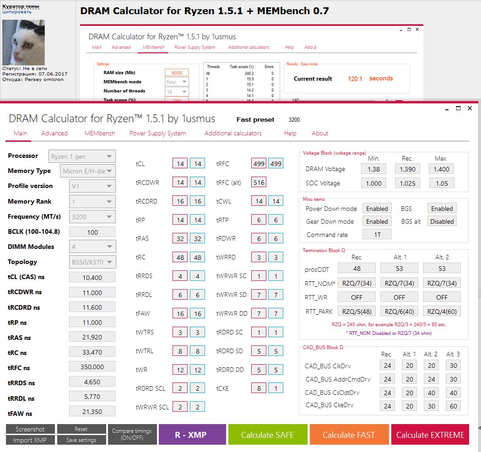This screenshot has width=481, height=452.
Task: Click the Reset button
Action: (x=81, y=429)
